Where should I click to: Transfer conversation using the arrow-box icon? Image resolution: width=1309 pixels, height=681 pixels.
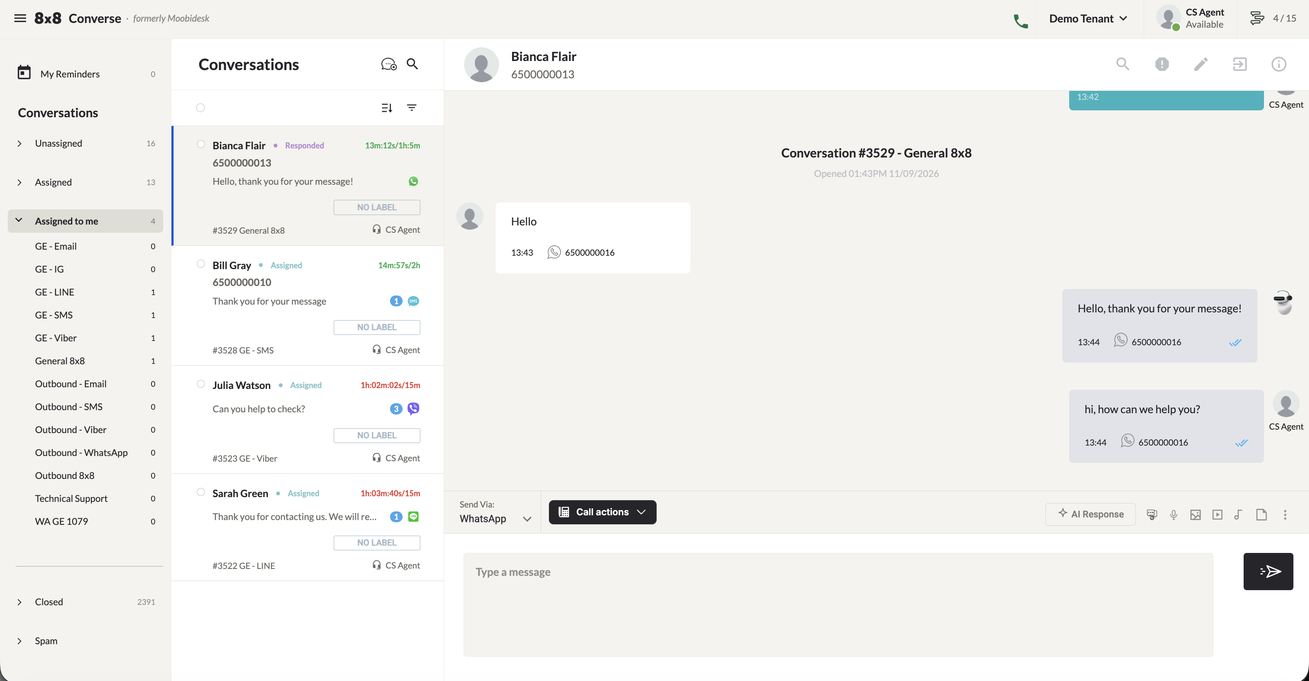pos(1240,64)
